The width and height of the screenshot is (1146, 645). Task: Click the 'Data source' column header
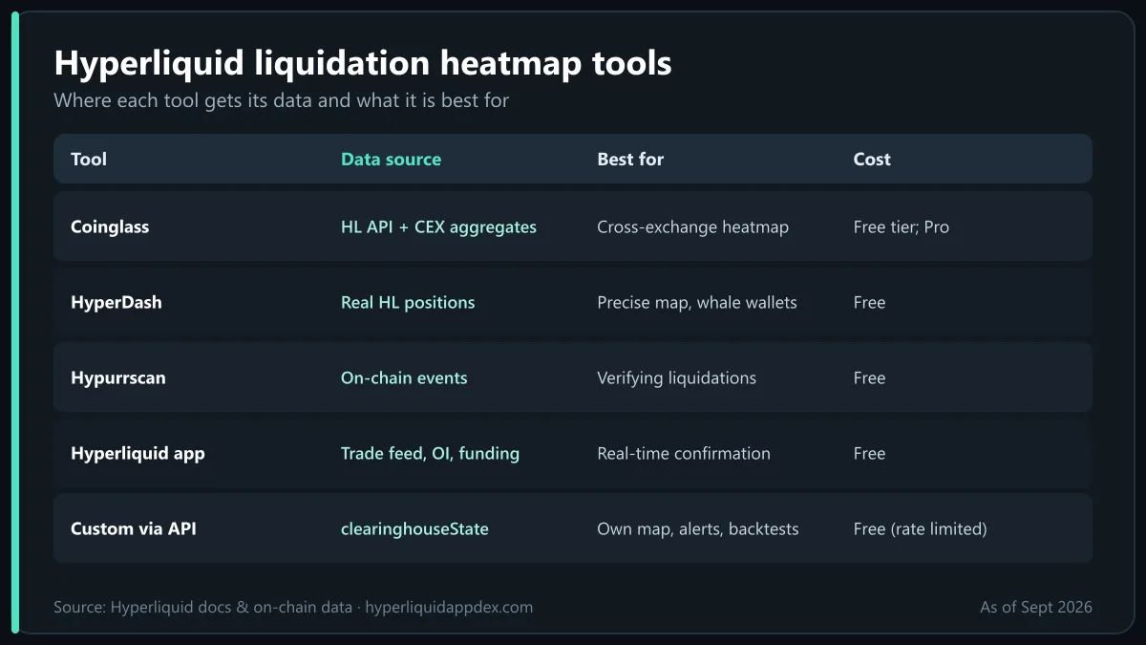[x=391, y=160]
